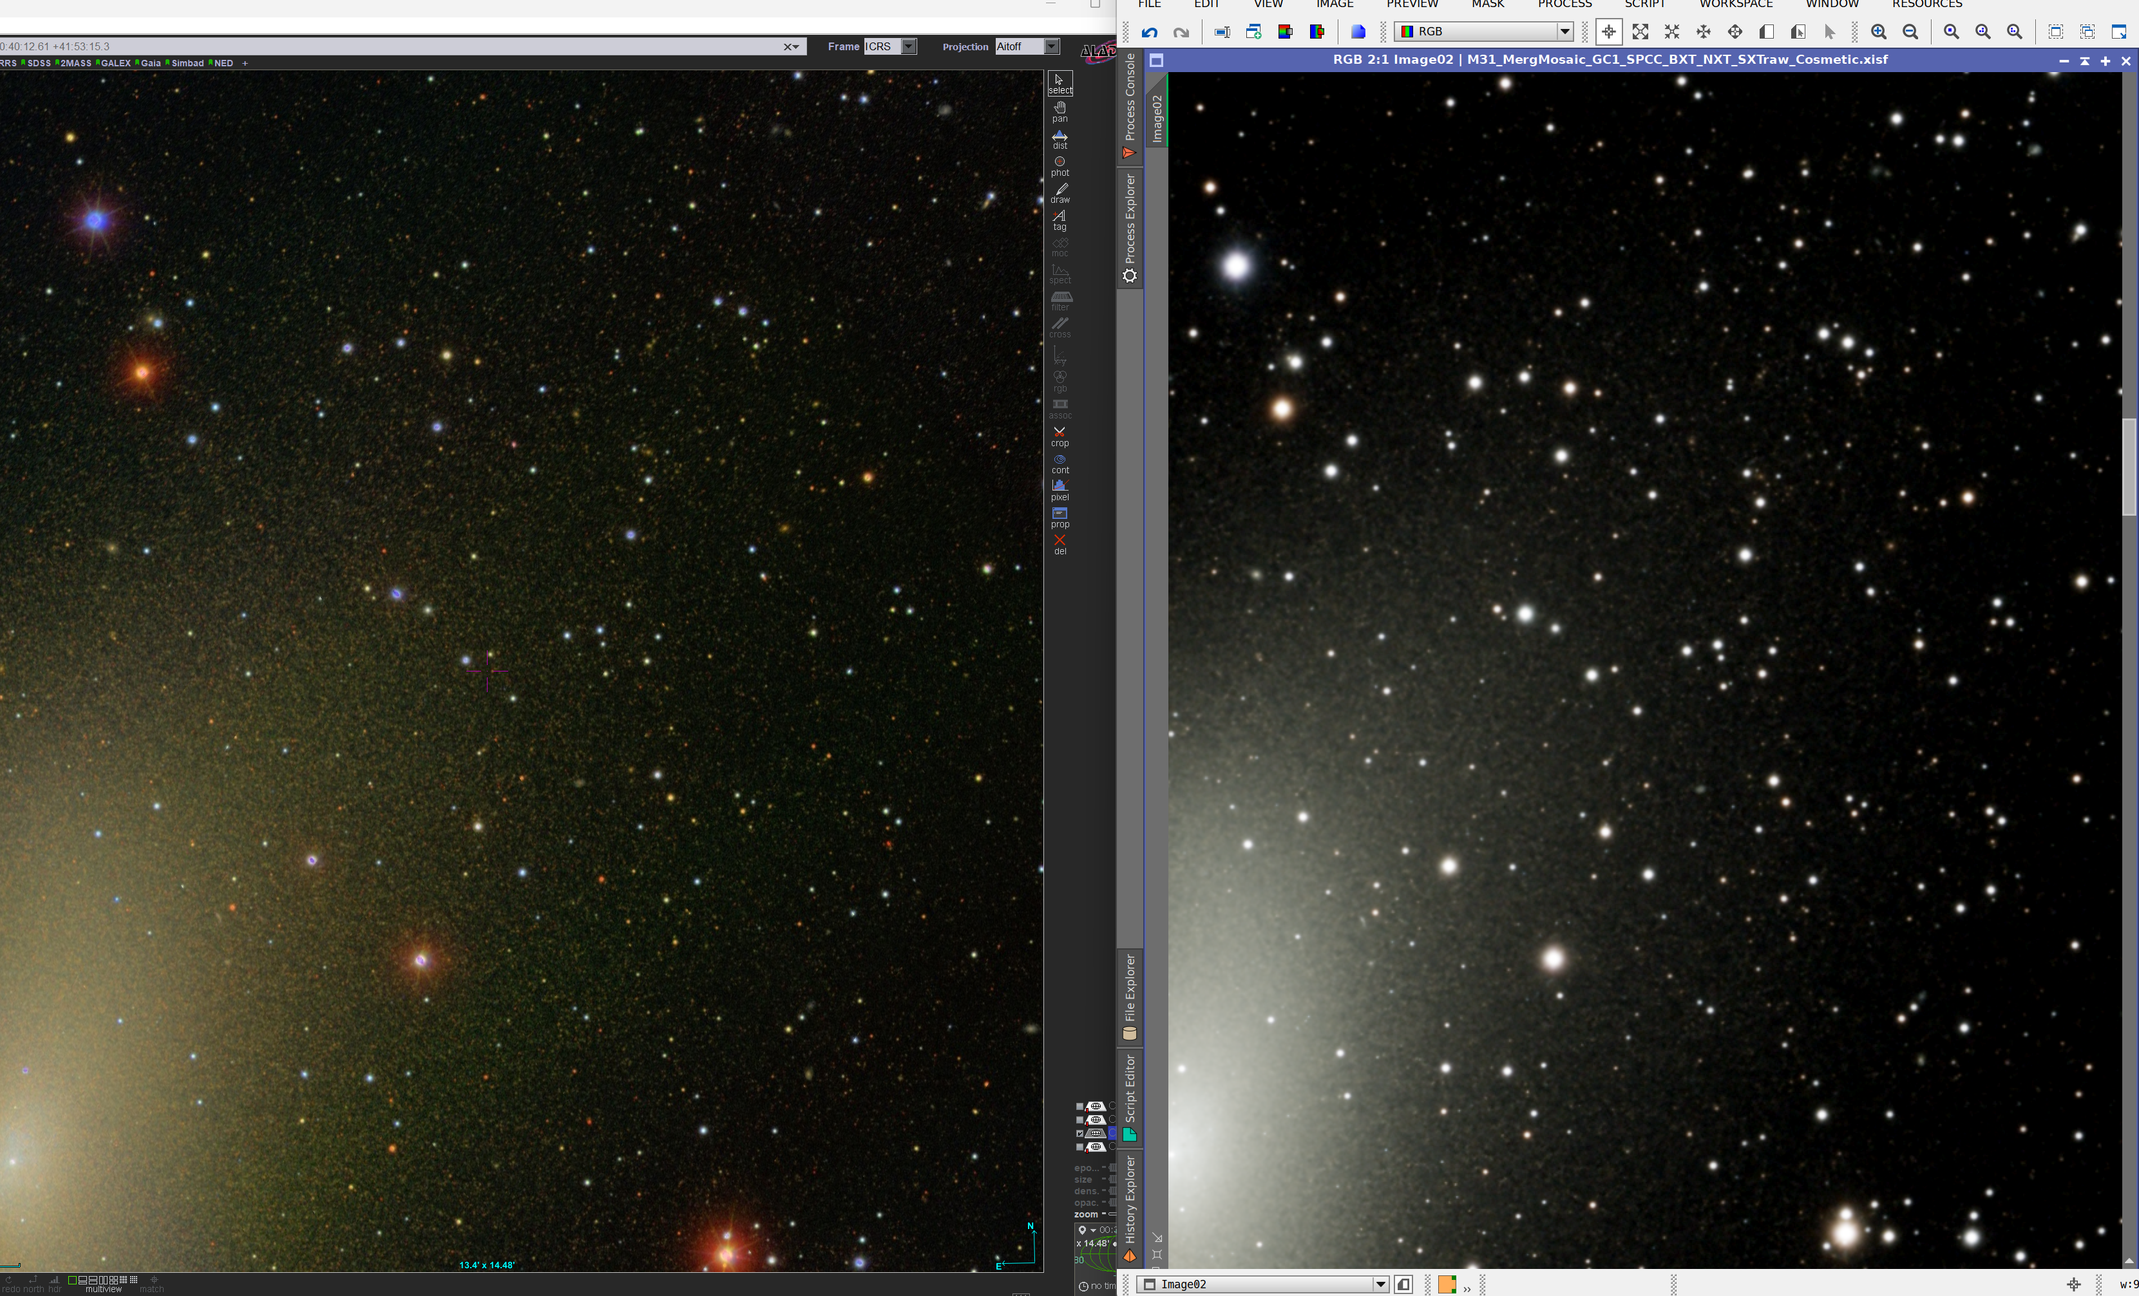
Task: Click the GALEX bookmark
Action: point(114,63)
